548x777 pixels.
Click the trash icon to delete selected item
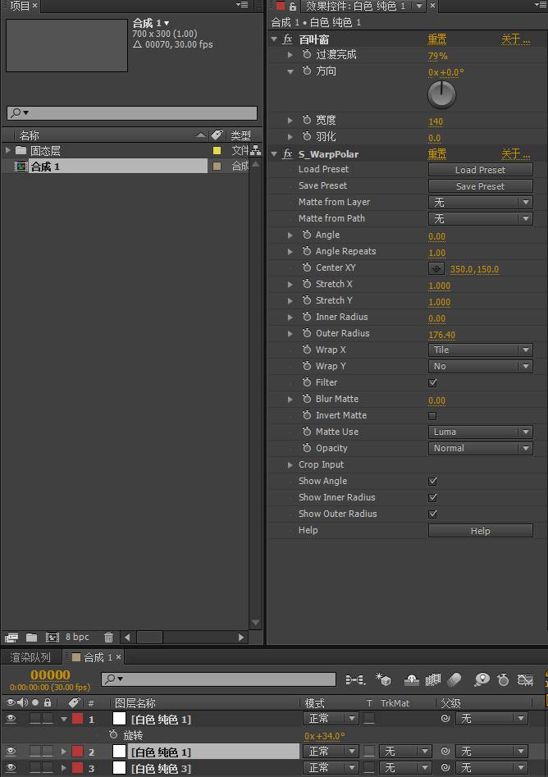point(108,638)
